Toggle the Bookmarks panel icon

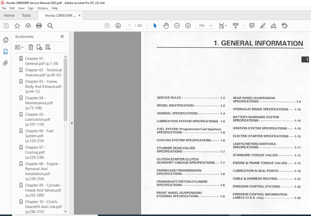[x=5, y=52]
